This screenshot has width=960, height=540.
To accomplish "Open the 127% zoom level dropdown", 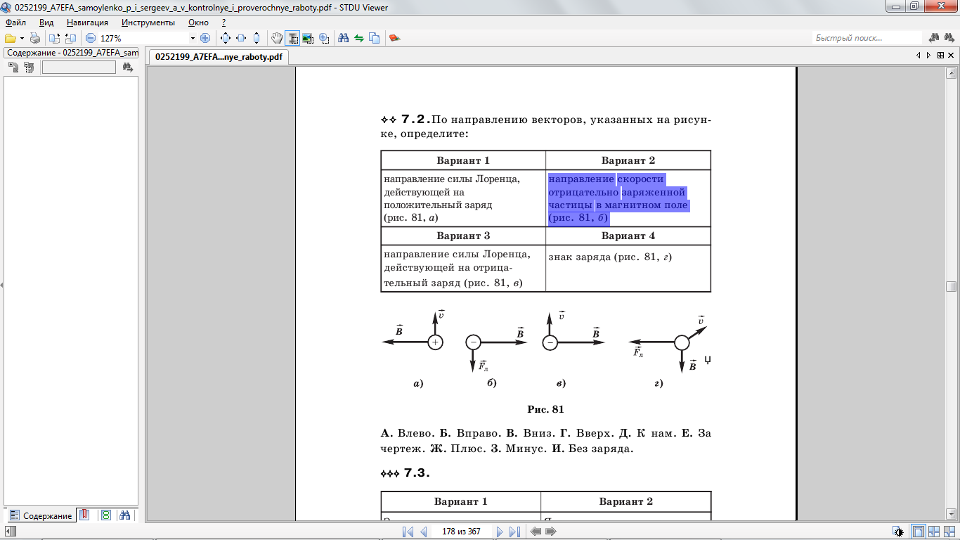I will (x=193, y=38).
